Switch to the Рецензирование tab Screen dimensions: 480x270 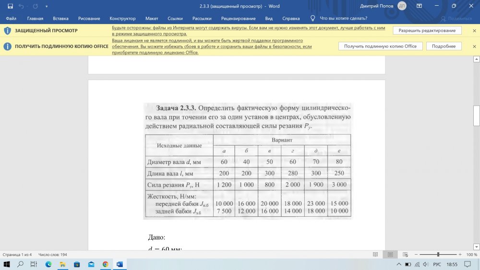[x=237, y=18]
